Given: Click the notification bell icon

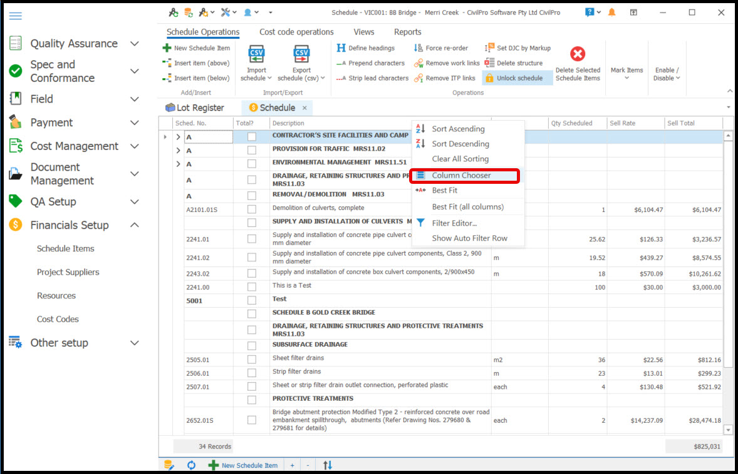Looking at the screenshot, I should tap(612, 13).
